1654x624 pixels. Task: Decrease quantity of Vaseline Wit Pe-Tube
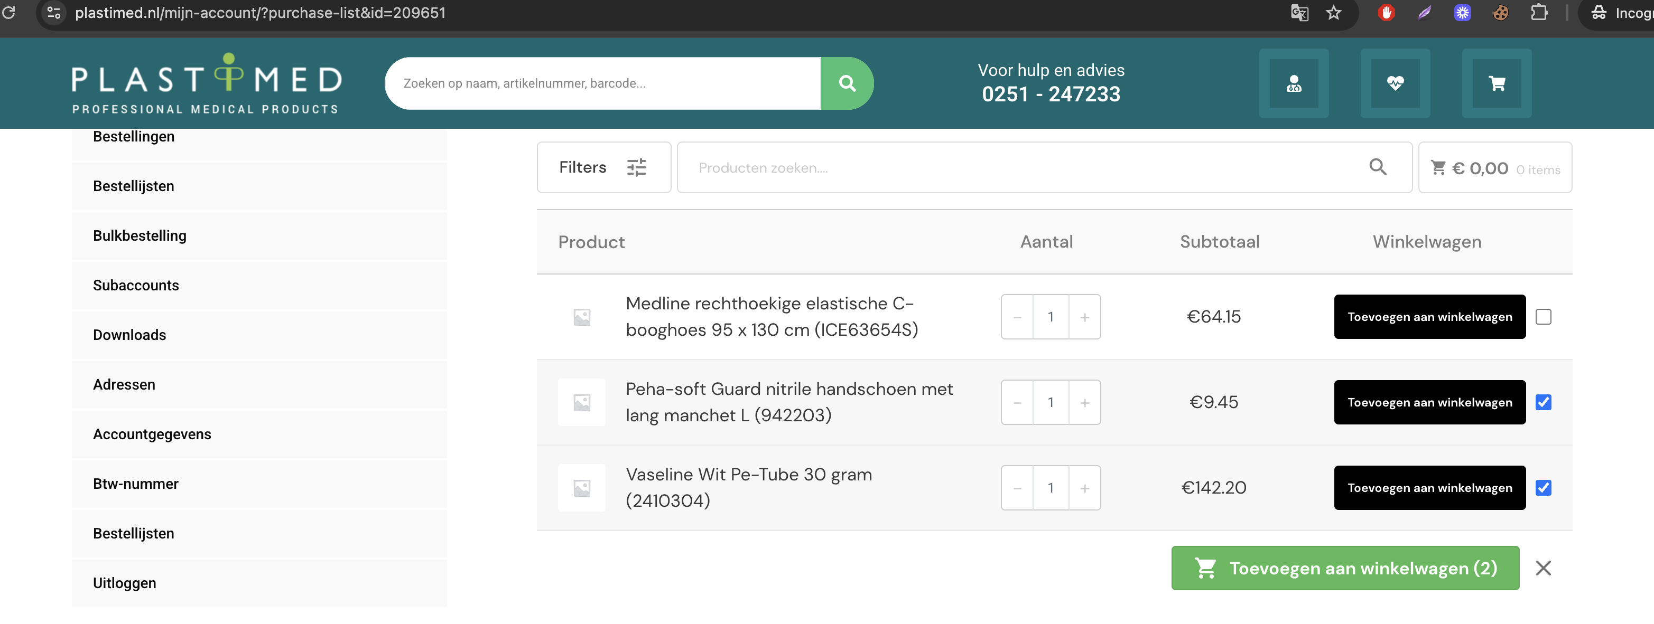(1017, 488)
